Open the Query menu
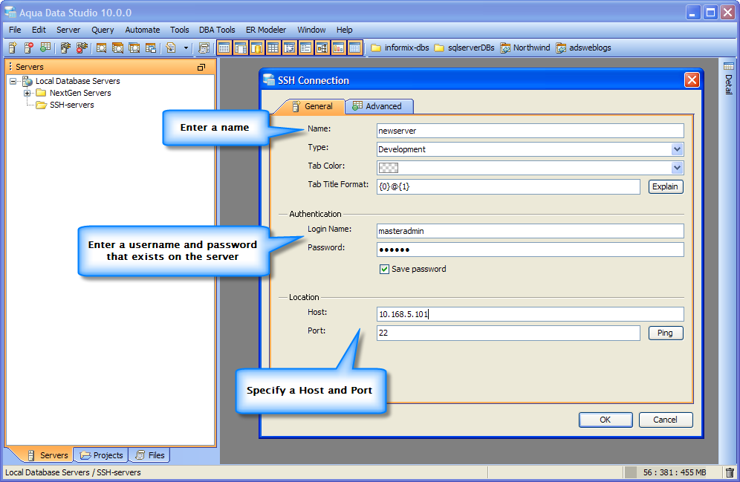This screenshot has width=740, height=482. pos(103,30)
